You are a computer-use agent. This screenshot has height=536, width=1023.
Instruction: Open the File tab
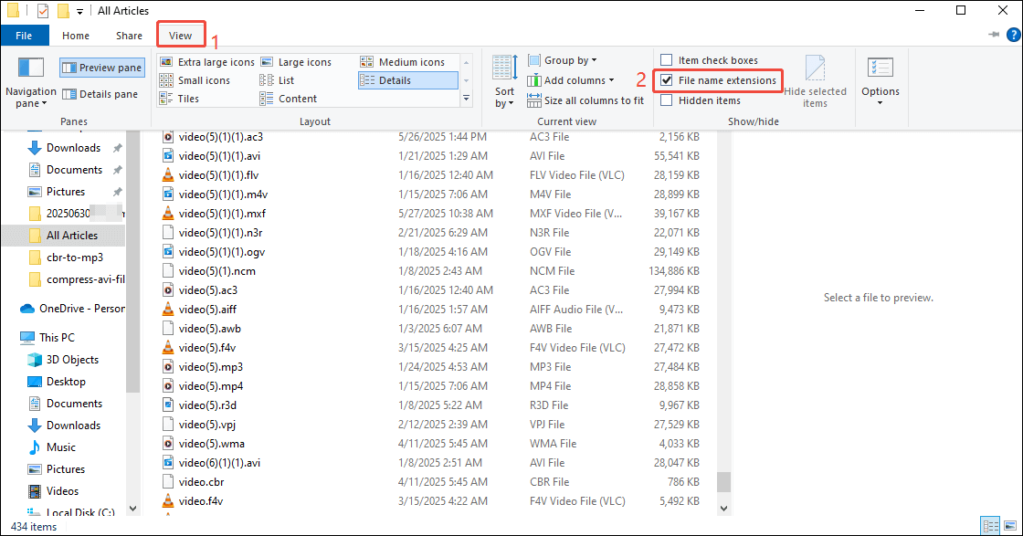click(24, 36)
